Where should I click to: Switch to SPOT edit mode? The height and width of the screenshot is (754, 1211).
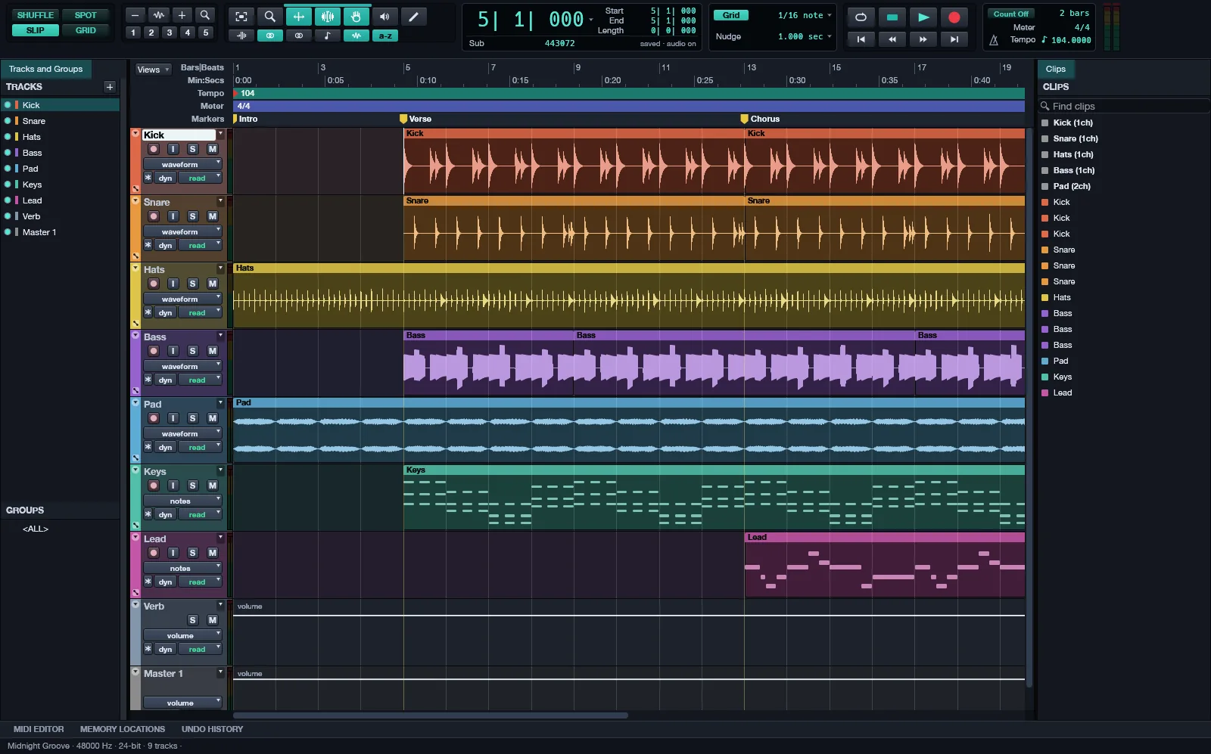[86, 15]
